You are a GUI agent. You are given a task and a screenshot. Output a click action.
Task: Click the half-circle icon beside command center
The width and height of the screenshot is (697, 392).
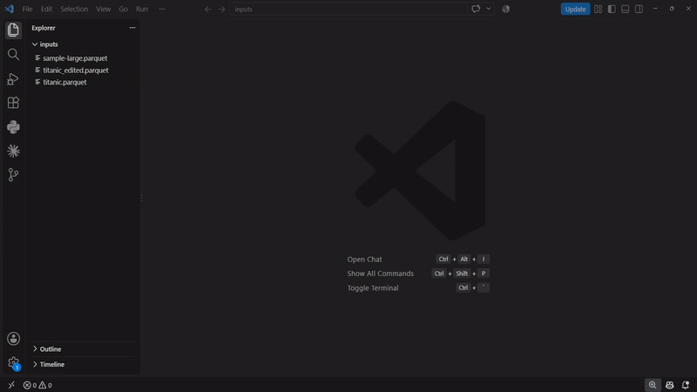[x=506, y=9]
